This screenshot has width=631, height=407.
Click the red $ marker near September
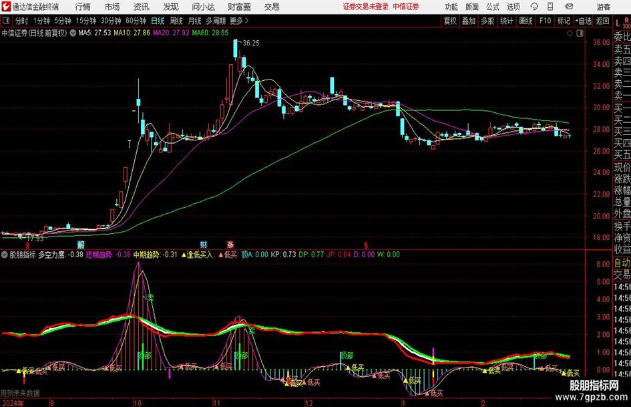[28, 245]
